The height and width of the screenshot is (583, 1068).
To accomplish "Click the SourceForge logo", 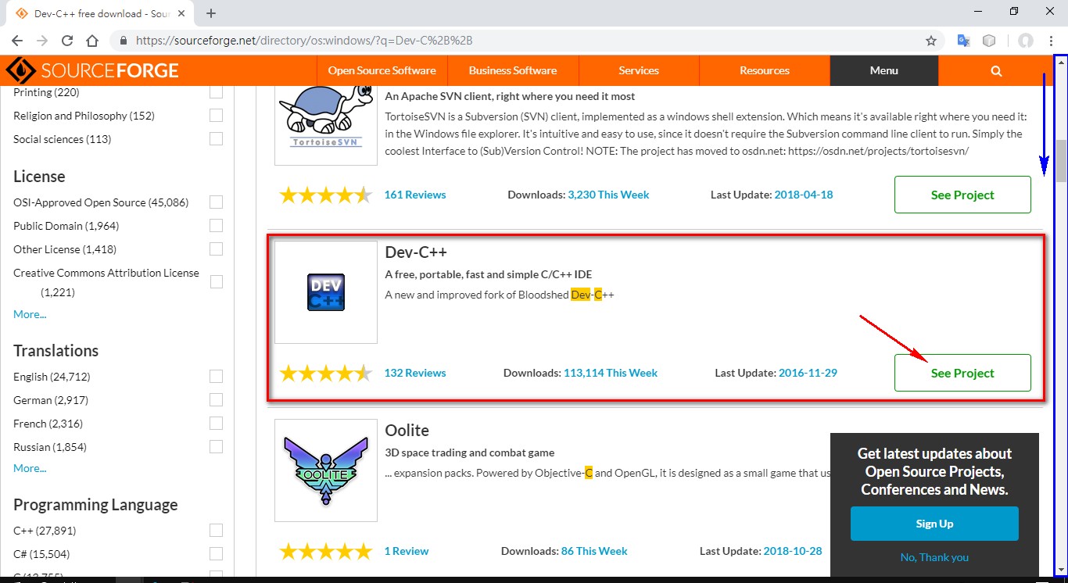I will tap(92, 70).
